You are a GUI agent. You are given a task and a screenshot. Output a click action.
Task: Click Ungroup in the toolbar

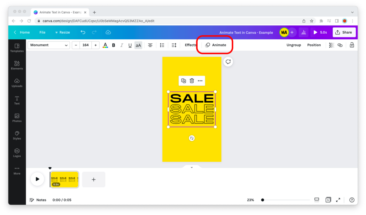coord(294,45)
